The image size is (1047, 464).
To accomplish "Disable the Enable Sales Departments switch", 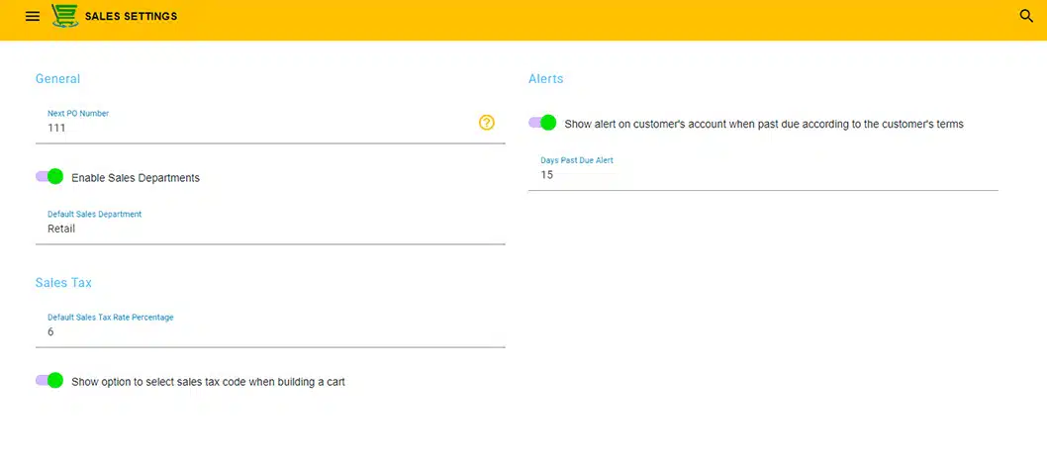I will pos(49,177).
